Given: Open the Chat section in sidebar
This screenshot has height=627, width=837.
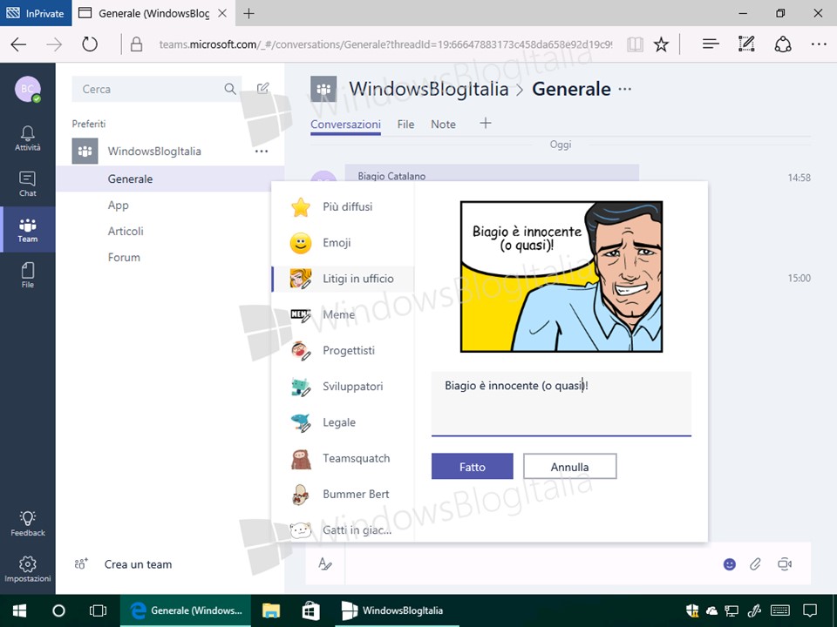Looking at the screenshot, I should coord(27,184).
